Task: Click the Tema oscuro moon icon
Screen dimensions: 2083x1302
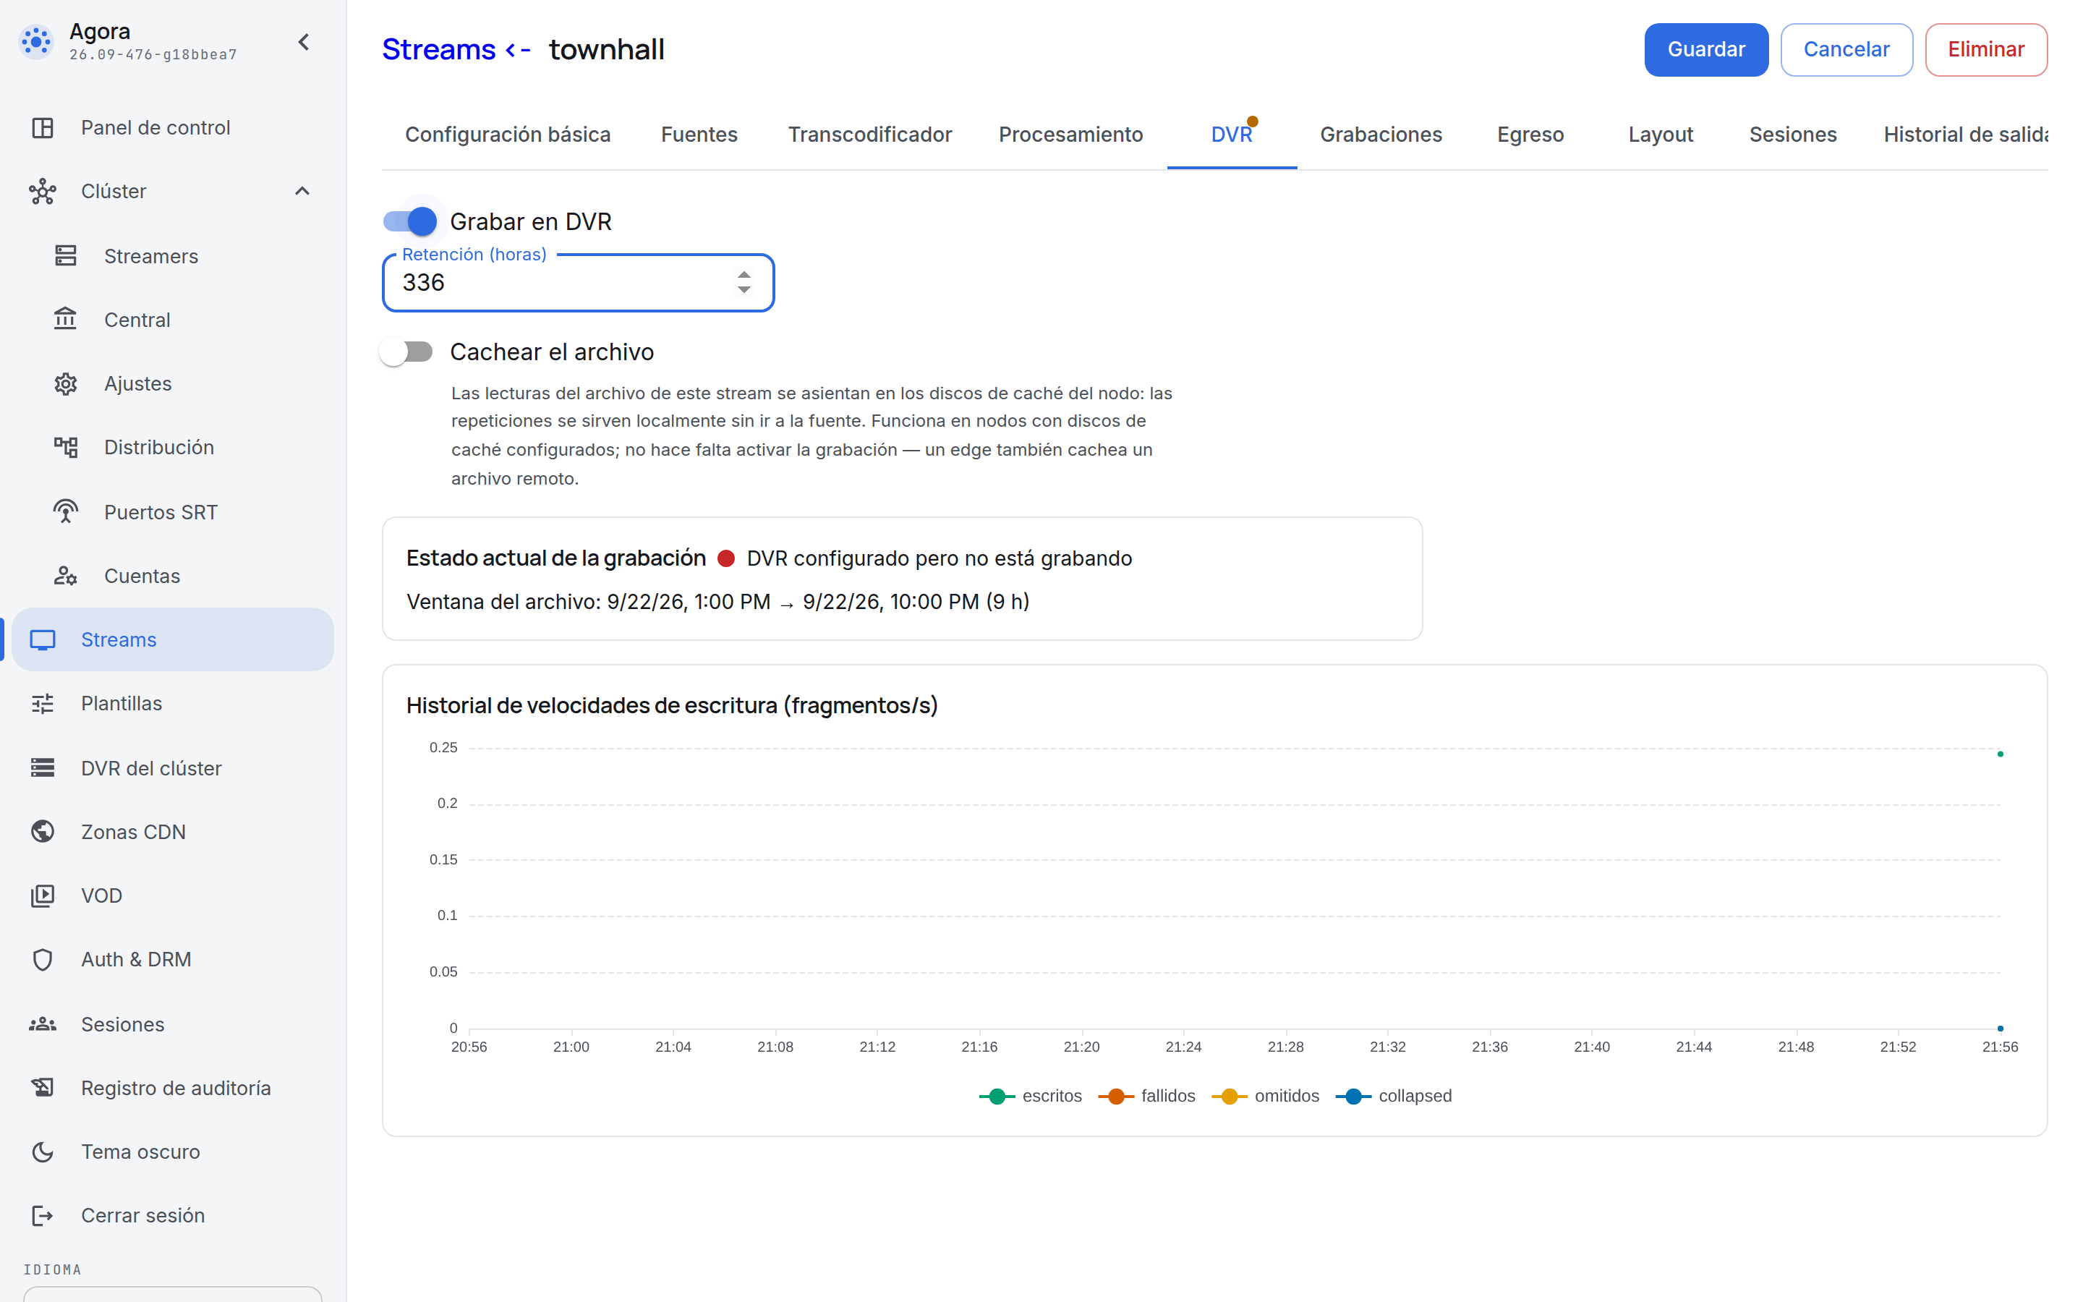Action: pos(42,1152)
